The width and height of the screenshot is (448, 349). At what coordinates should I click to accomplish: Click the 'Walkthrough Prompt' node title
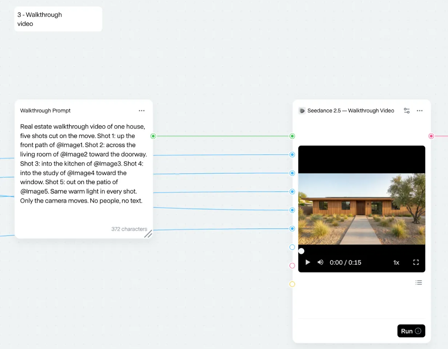(45, 111)
